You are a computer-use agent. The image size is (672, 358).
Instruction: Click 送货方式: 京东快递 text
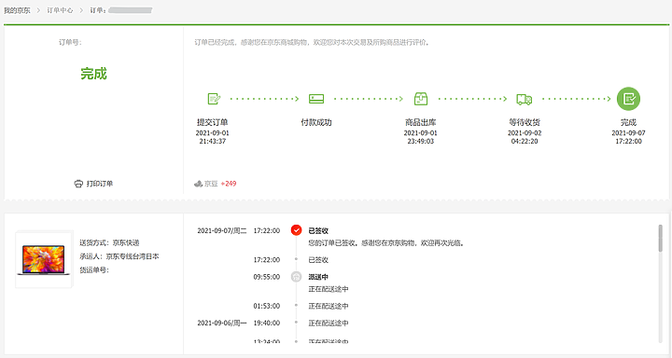(109, 242)
